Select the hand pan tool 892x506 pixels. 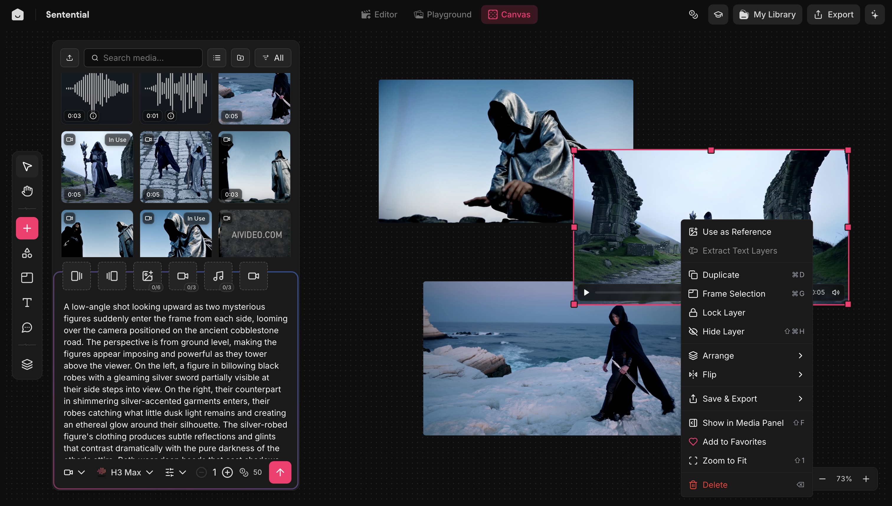pos(27,191)
